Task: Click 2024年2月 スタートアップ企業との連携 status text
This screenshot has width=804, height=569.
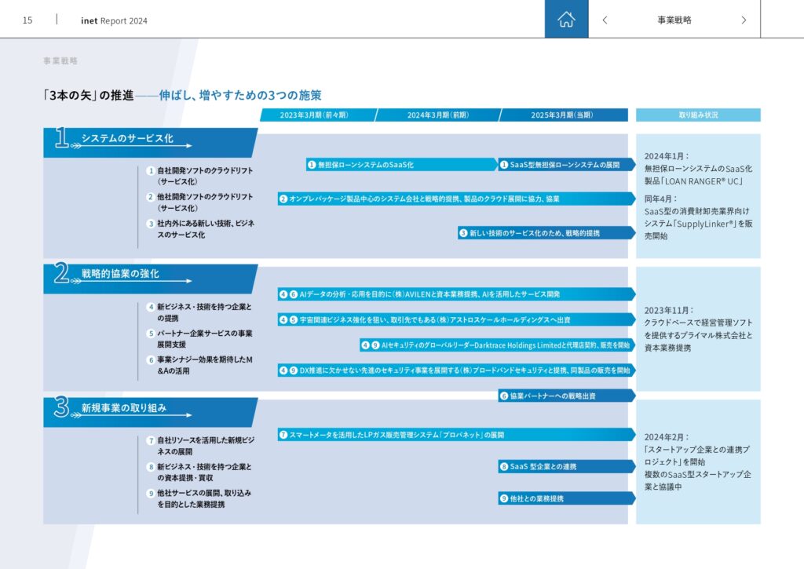Action: click(698, 461)
